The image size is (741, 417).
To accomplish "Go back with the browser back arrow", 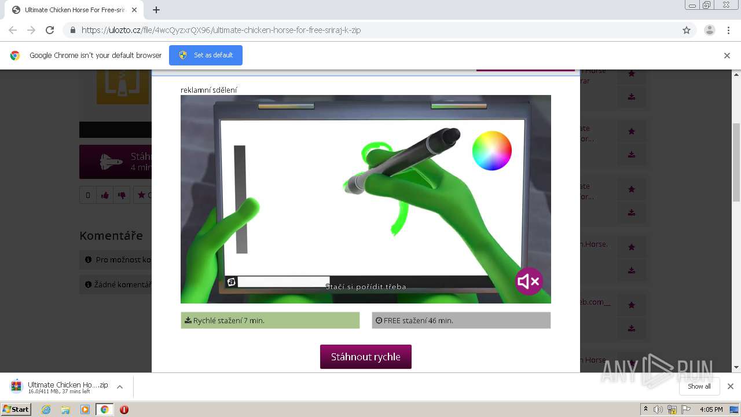I will (13, 30).
